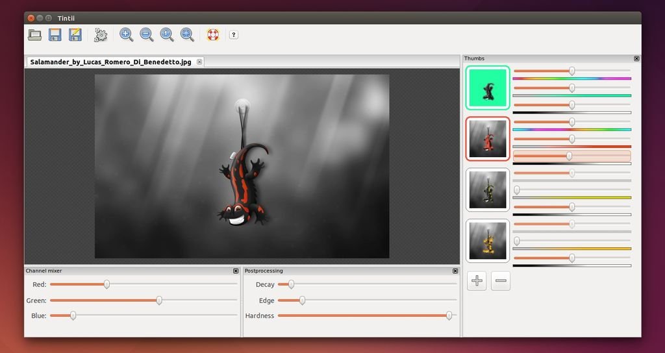The width and height of the screenshot is (665, 353).
Task: Close the Salamander image tab
Action: click(199, 62)
